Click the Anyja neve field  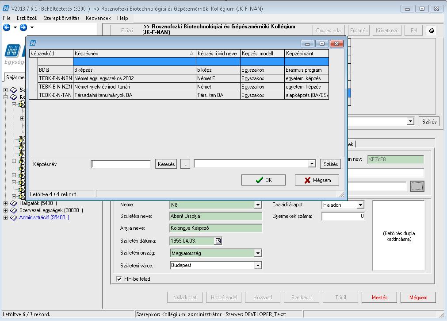point(215,228)
